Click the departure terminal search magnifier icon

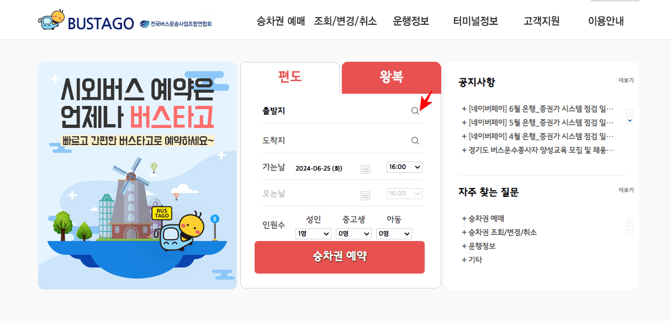[x=415, y=111]
